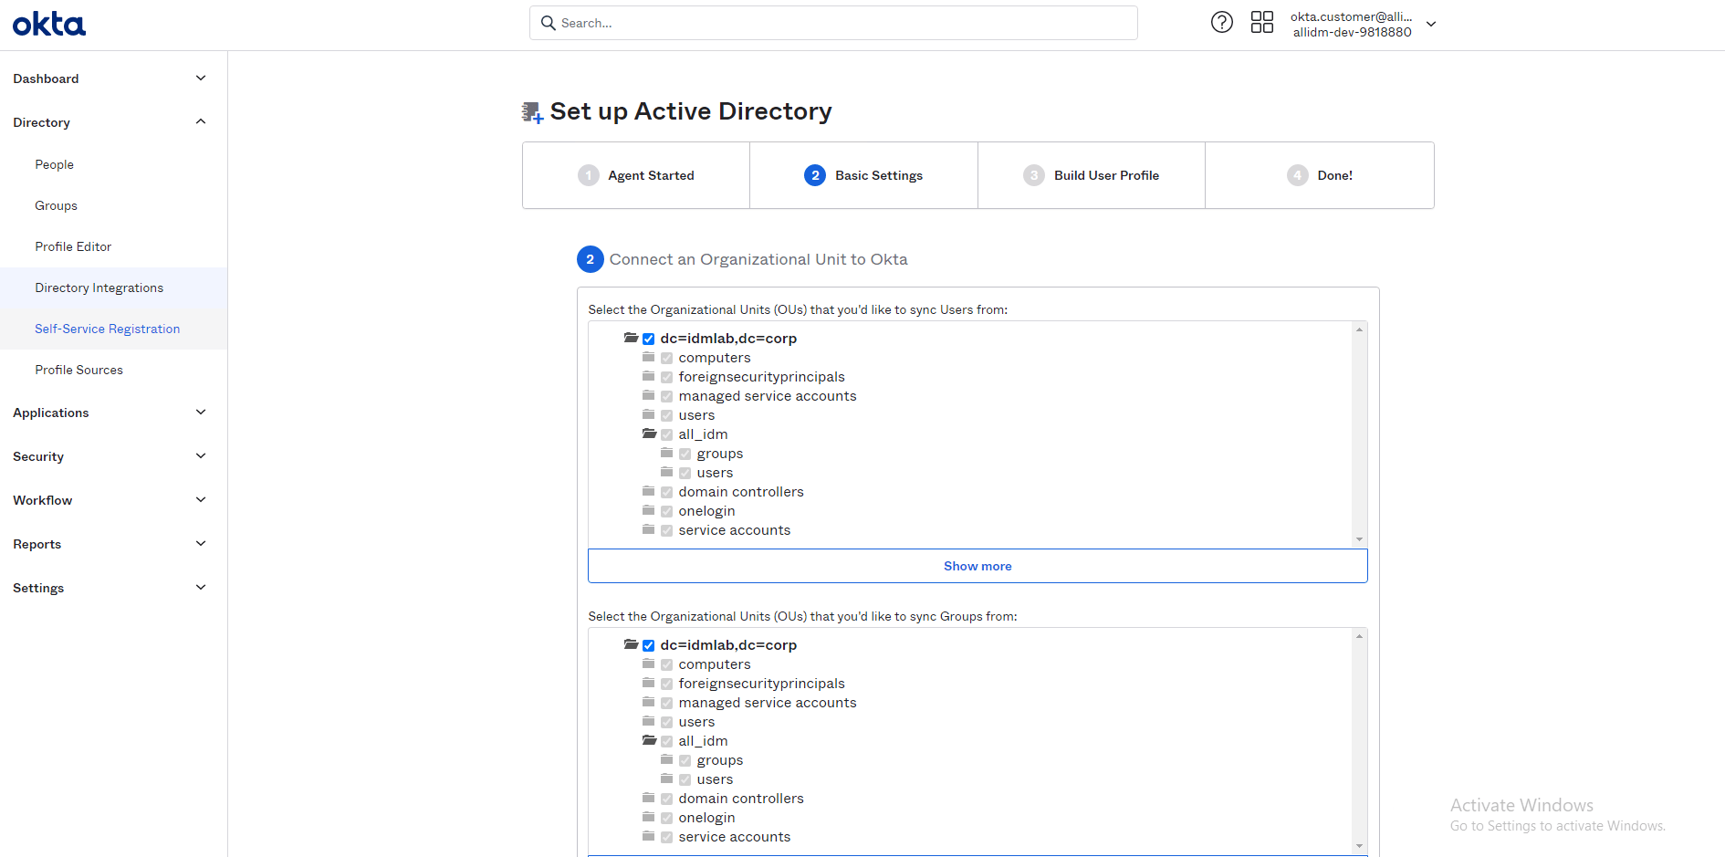Viewport: 1725px width, 857px height.
Task: Go to Profile Editor
Action: (73, 246)
